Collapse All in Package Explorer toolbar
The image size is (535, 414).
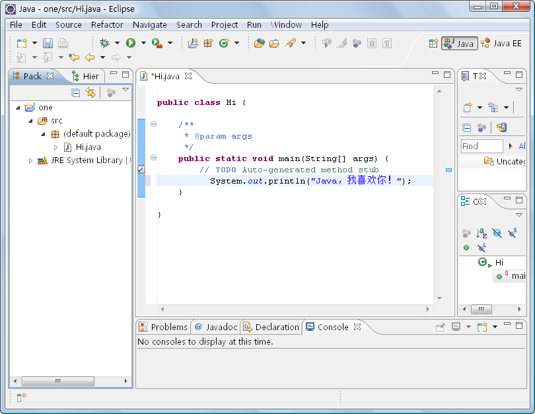(76, 93)
